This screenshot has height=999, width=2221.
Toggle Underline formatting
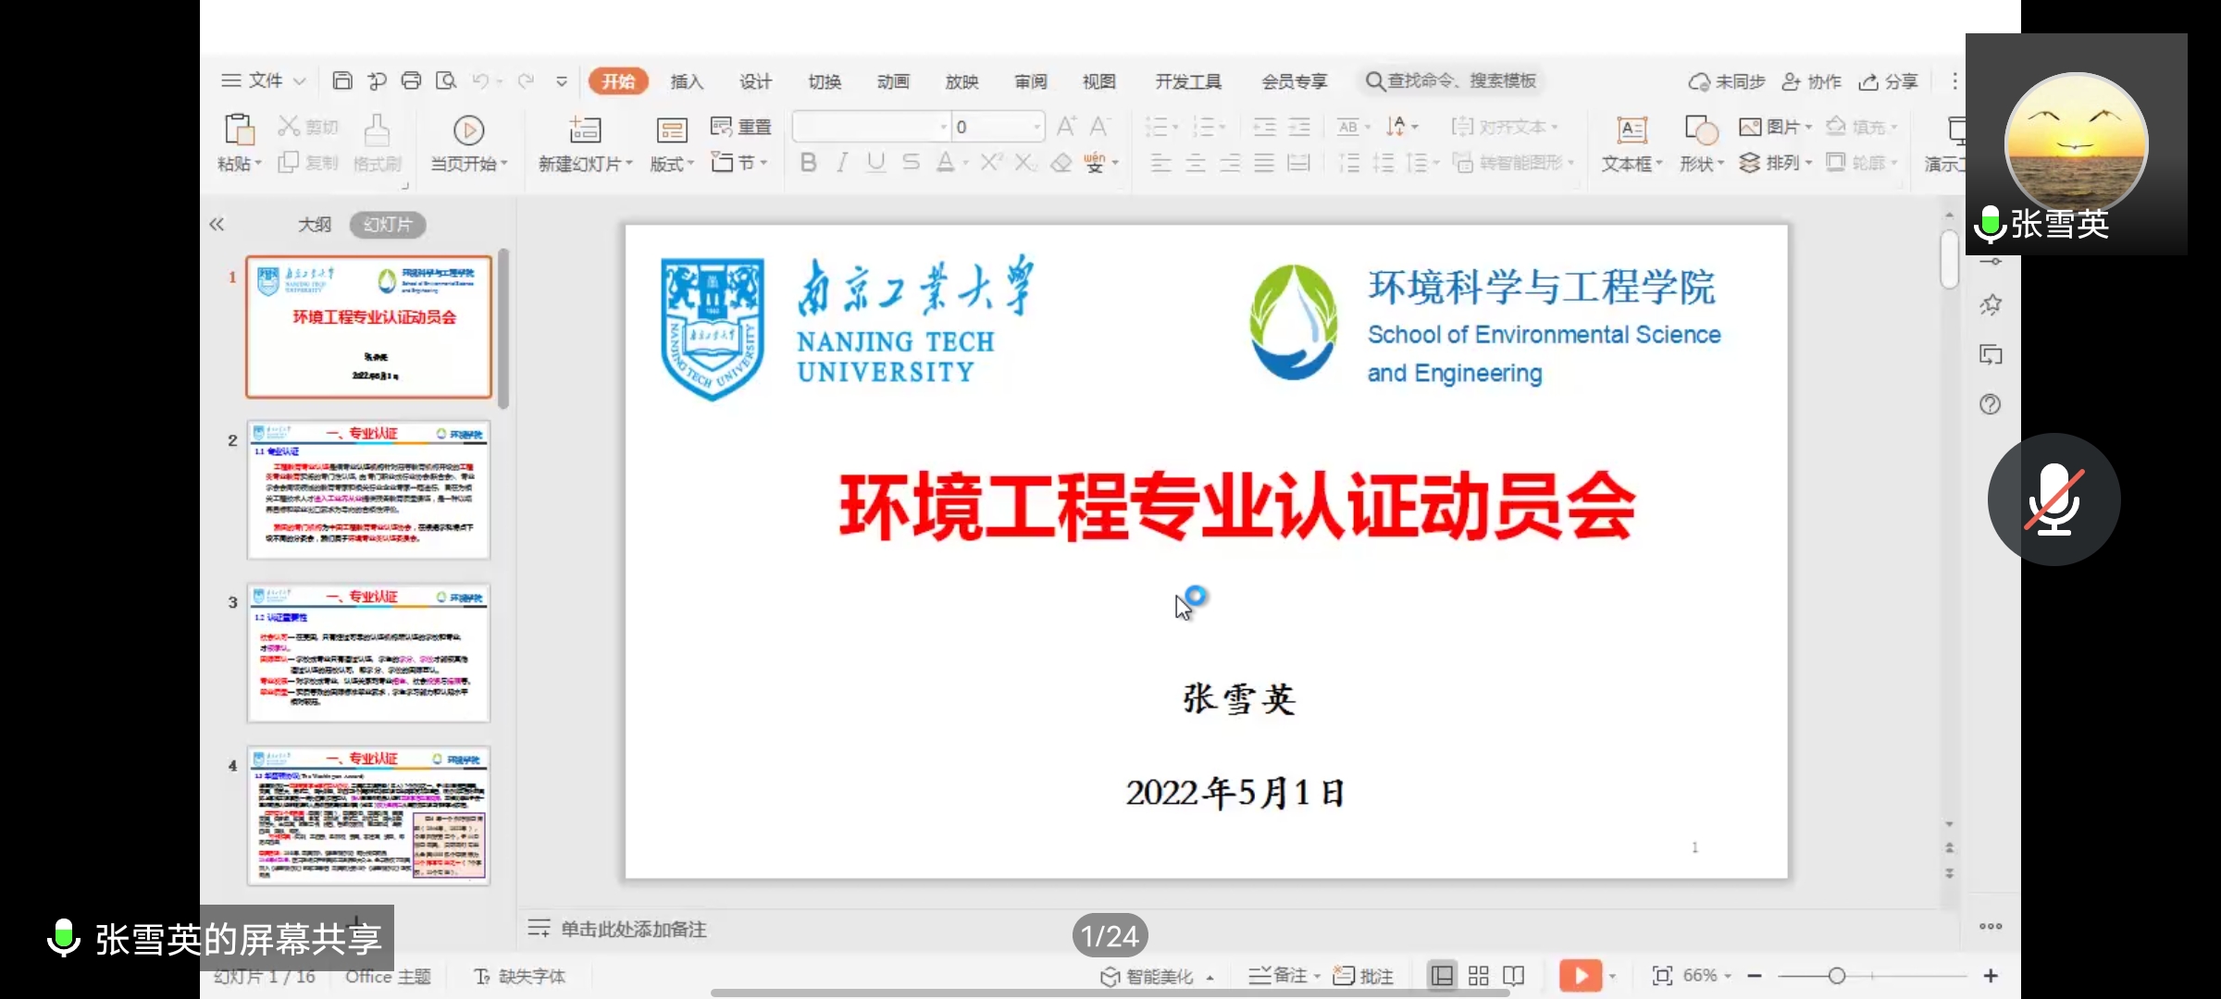click(875, 164)
